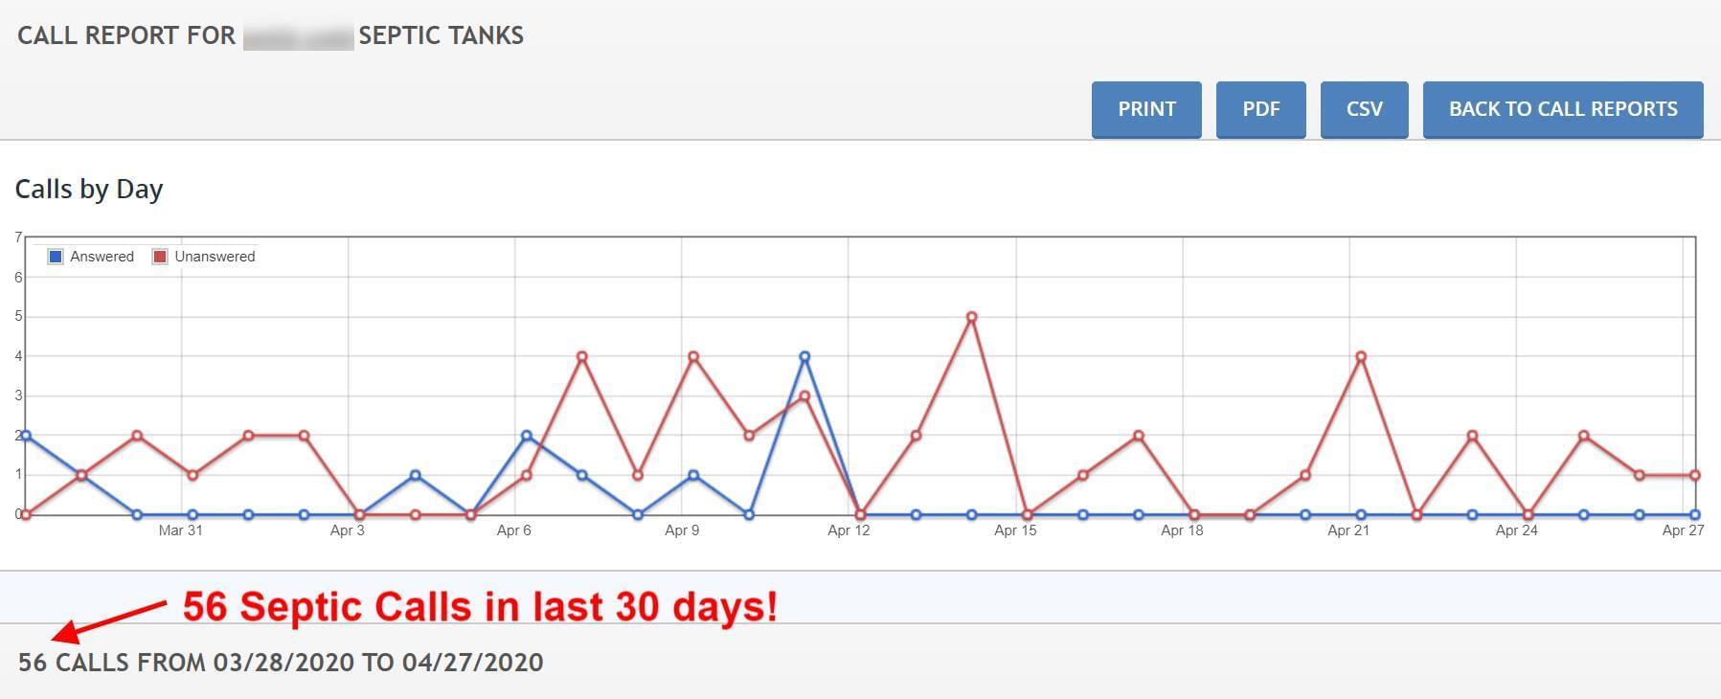Click the Apr 6 x-axis label
The height and width of the screenshot is (699, 1721).
point(513,530)
